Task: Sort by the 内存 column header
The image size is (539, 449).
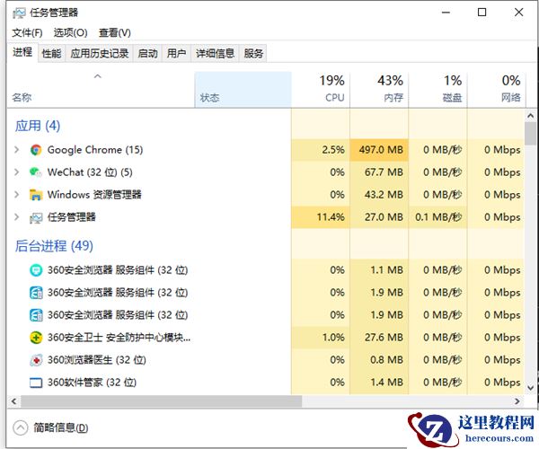Action: point(379,90)
